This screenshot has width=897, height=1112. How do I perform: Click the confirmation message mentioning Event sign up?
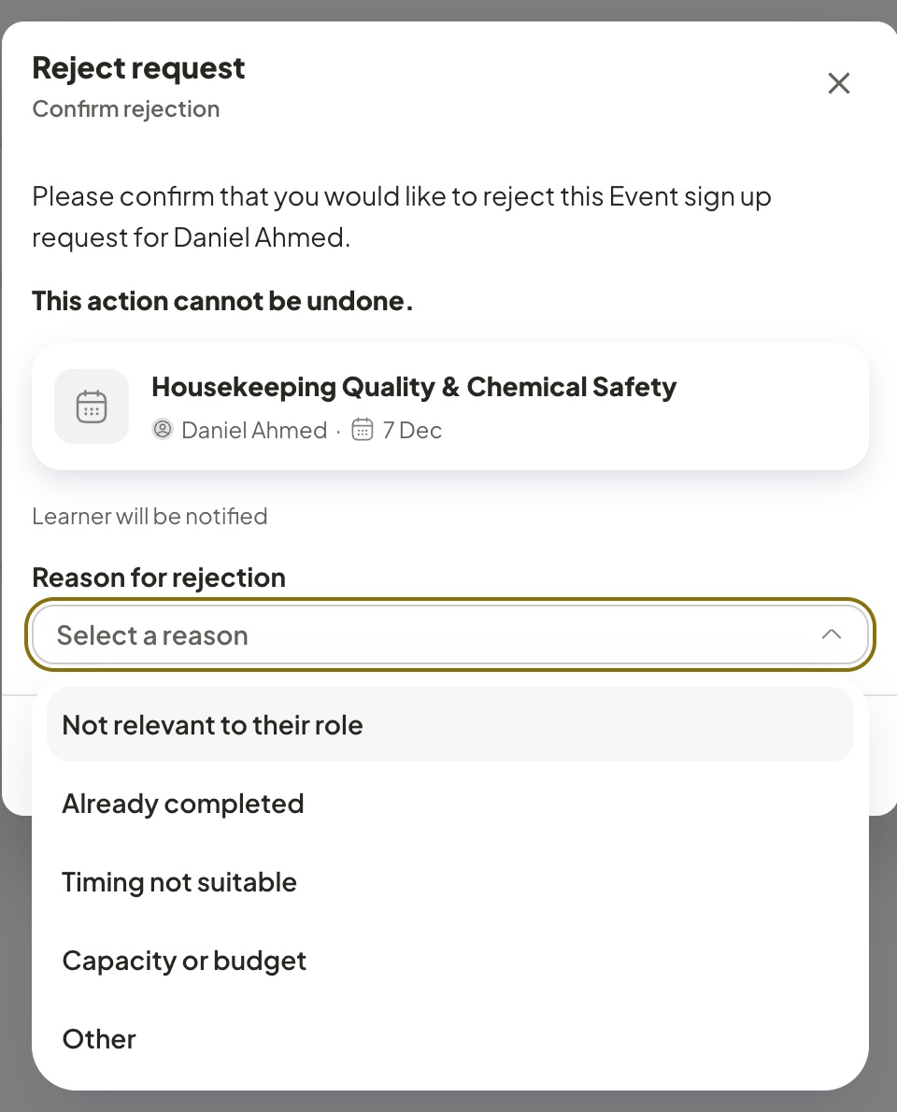point(402,217)
